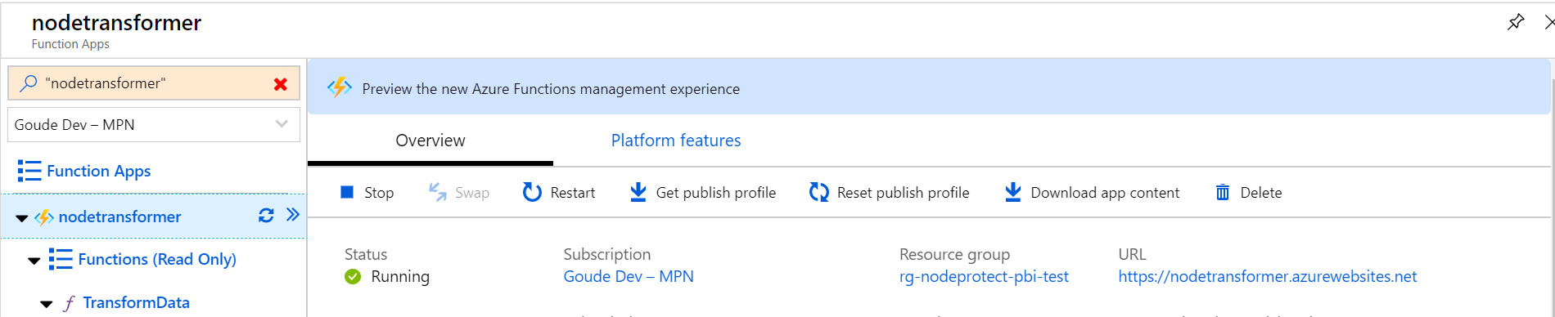This screenshot has height=317, width=1555.
Task: Open the rg-nodeprotect-pbi-test resource group link
Action: tap(984, 276)
